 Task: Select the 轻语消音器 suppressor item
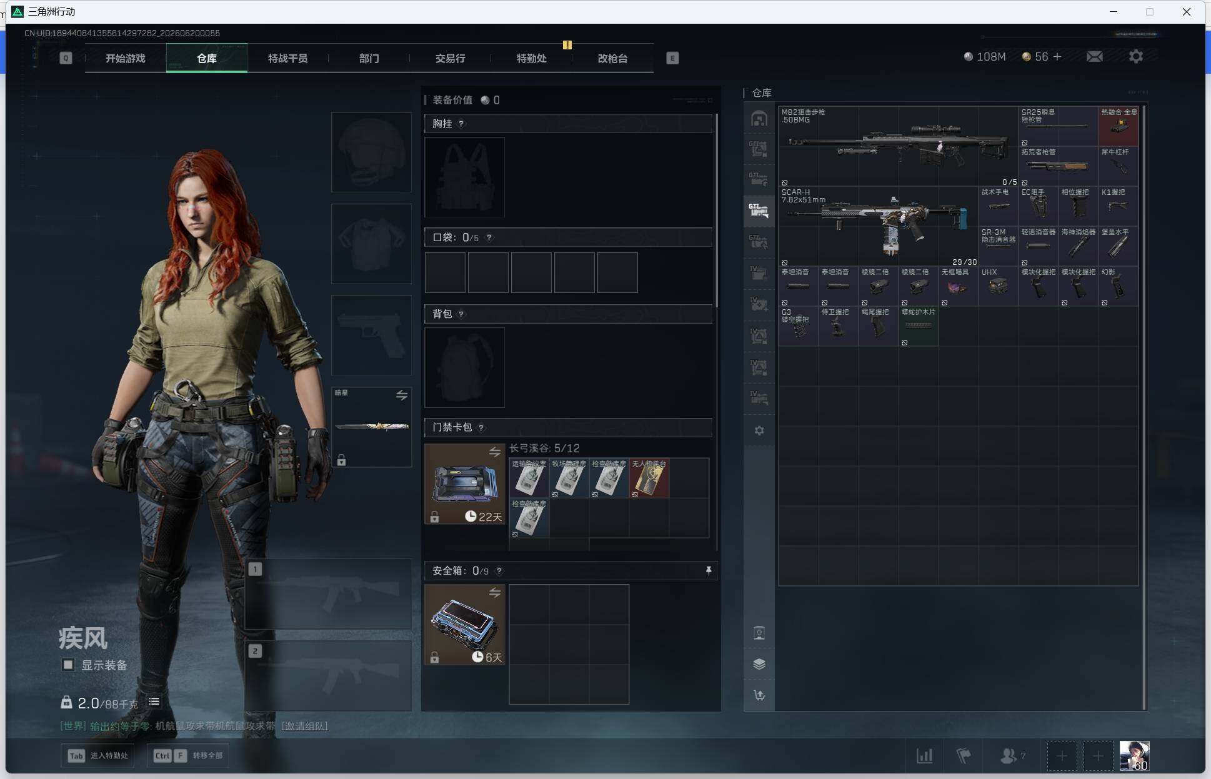1039,246
